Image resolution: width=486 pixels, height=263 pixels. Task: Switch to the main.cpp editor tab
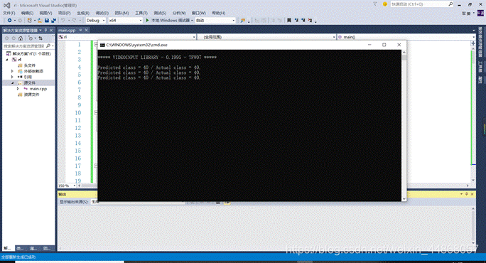(x=67, y=30)
